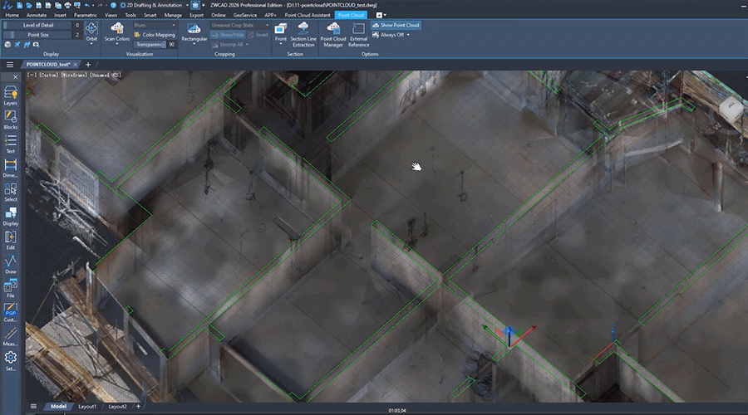Open the Edit tools in the sidebar
The height and width of the screenshot is (415, 748).
point(11,240)
